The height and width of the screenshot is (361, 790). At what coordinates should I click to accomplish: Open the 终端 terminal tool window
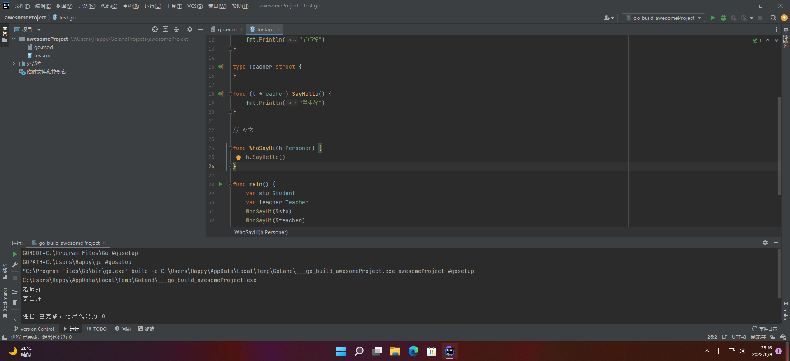click(x=146, y=329)
